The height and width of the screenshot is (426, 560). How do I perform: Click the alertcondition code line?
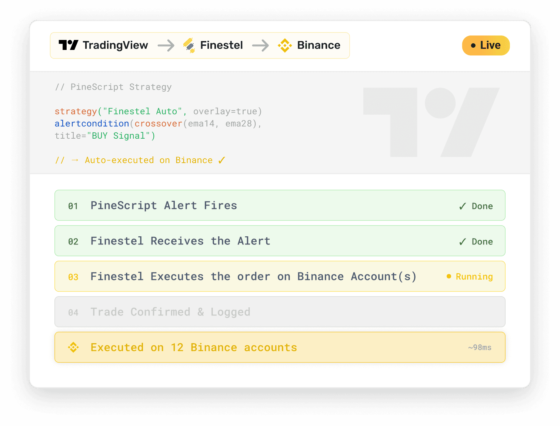pyautogui.click(x=159, y=124)
